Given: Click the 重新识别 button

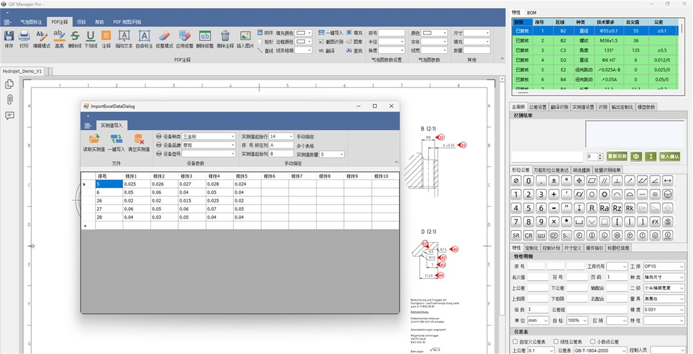Looking at the screenshot, I should pyautogui.click(x=617, y=156).
